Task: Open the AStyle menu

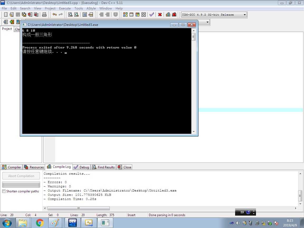Action: [x=91, y=8]
